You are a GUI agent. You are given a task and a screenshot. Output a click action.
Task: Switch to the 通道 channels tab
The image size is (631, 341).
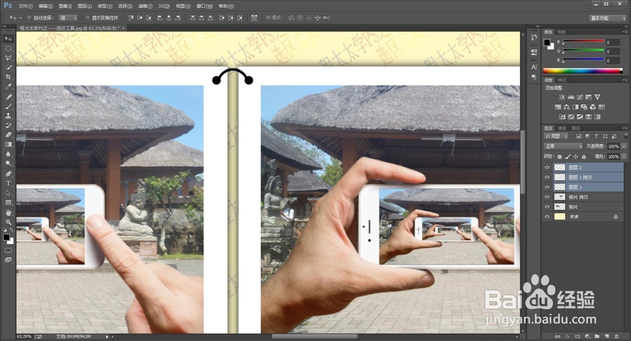pyautogui.click(x=562, y=128)
